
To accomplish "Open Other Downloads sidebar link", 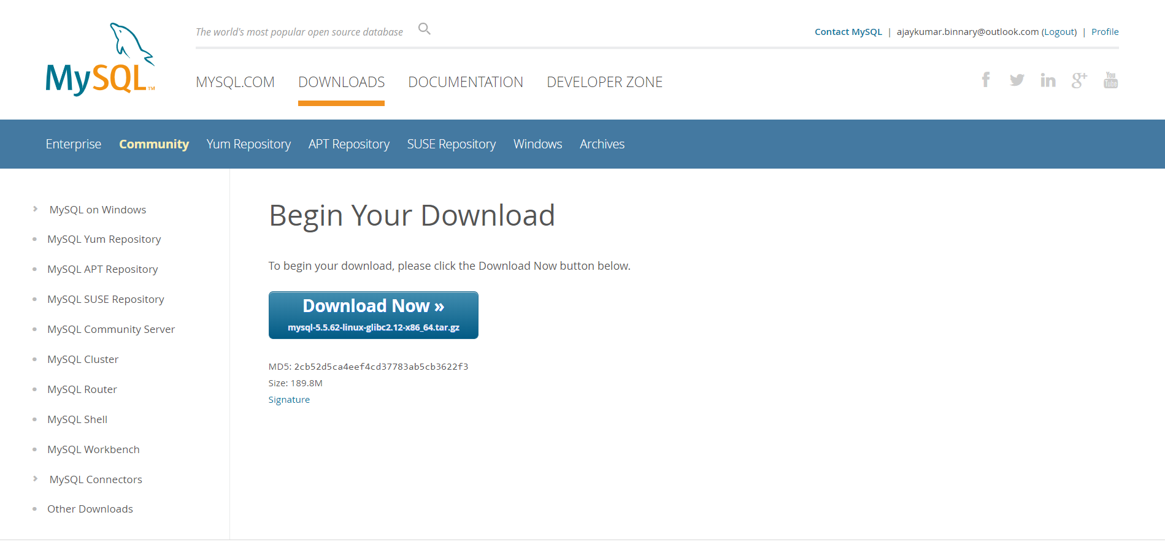I will click(x=90, y=509).
